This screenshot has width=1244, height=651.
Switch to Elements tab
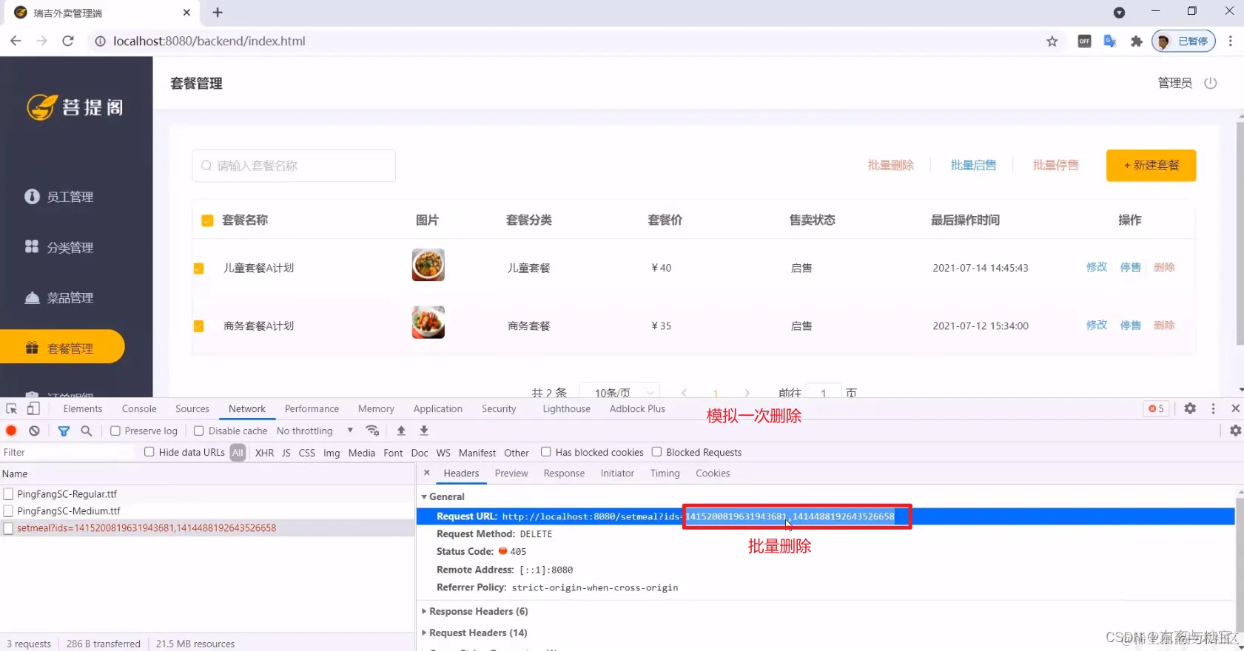pos(83,408)
